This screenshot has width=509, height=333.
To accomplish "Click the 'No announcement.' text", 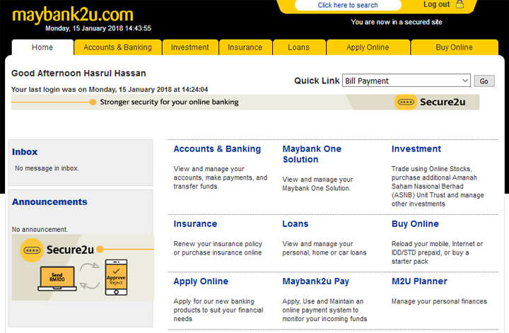I will tap(40, 230).
